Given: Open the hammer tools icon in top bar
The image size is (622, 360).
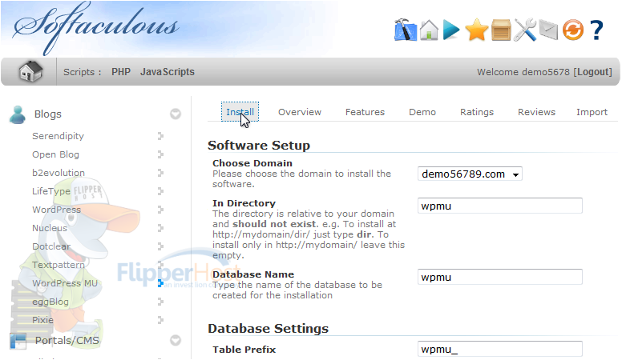Looking at the screenshot, I should pos(406,30).
